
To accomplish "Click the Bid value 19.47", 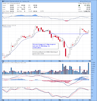I will 23,9.
